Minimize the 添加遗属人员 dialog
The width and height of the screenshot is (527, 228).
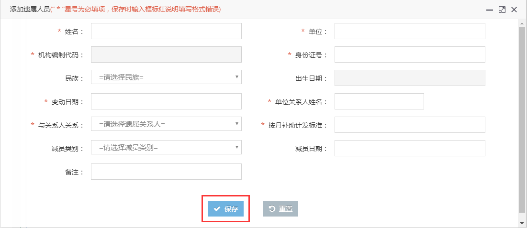[490, 10]
